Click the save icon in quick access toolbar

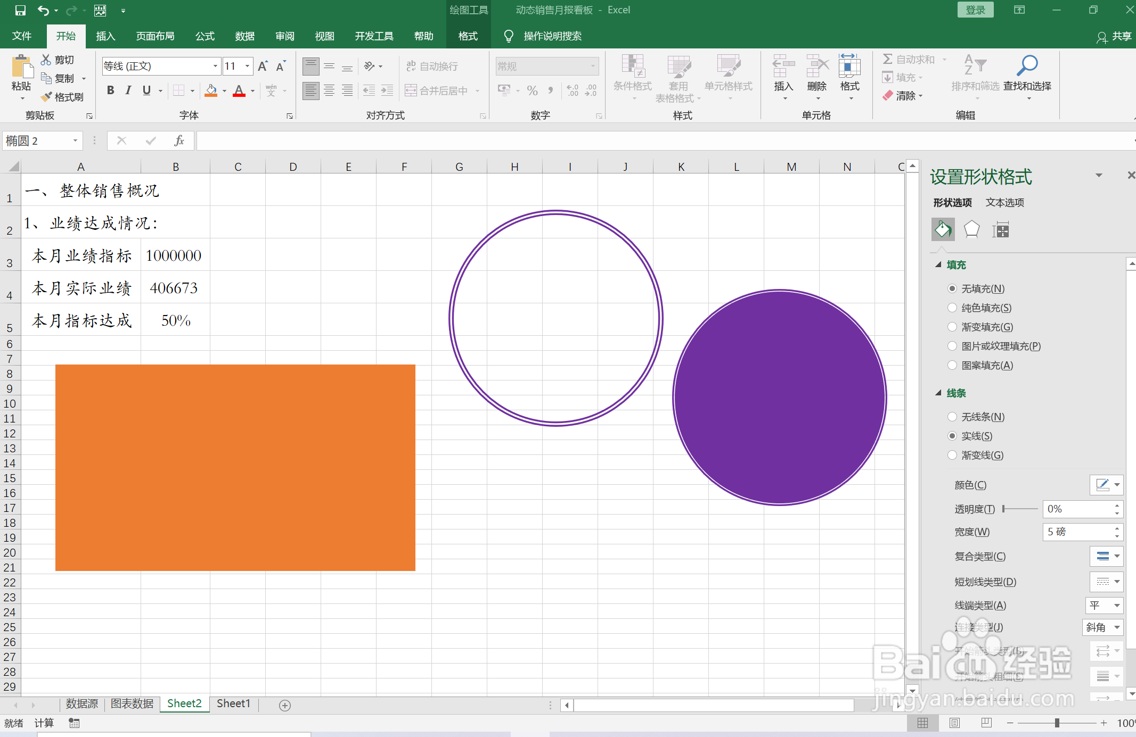[20, 10]
